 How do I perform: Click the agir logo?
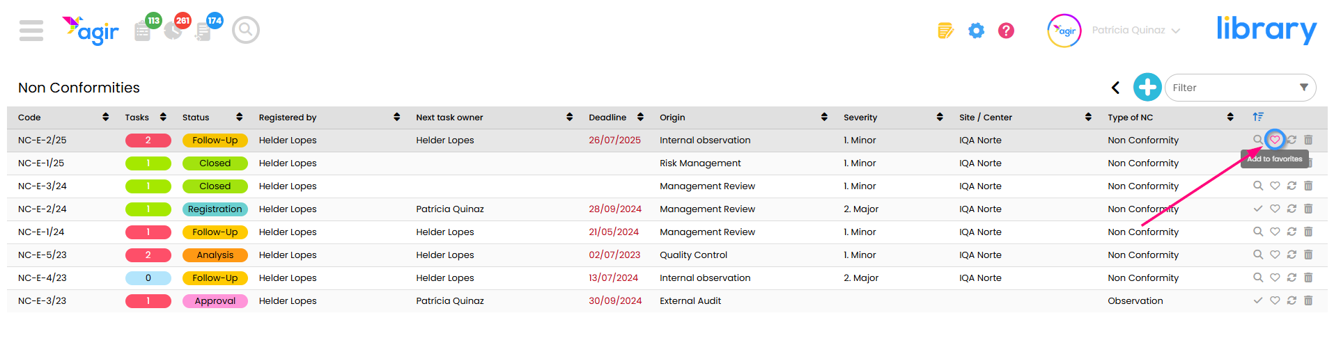click(91, 31)
